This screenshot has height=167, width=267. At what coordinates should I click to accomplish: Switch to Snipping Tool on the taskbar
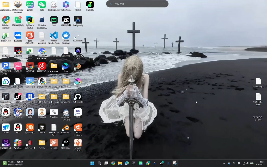point(175,163)
